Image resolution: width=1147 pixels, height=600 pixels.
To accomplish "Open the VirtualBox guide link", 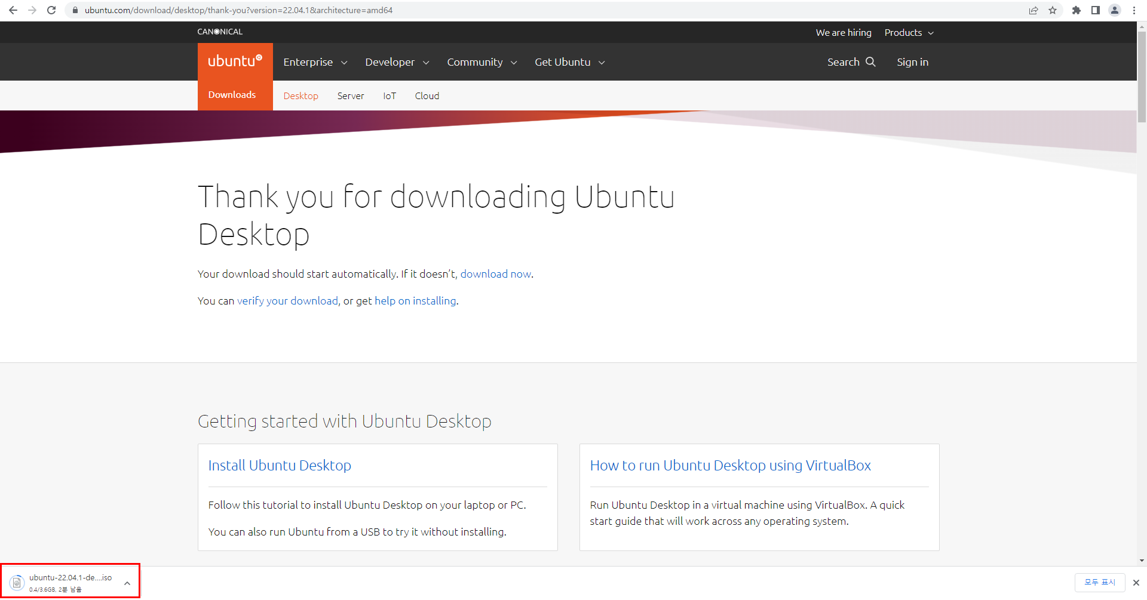I will point(731,465).
